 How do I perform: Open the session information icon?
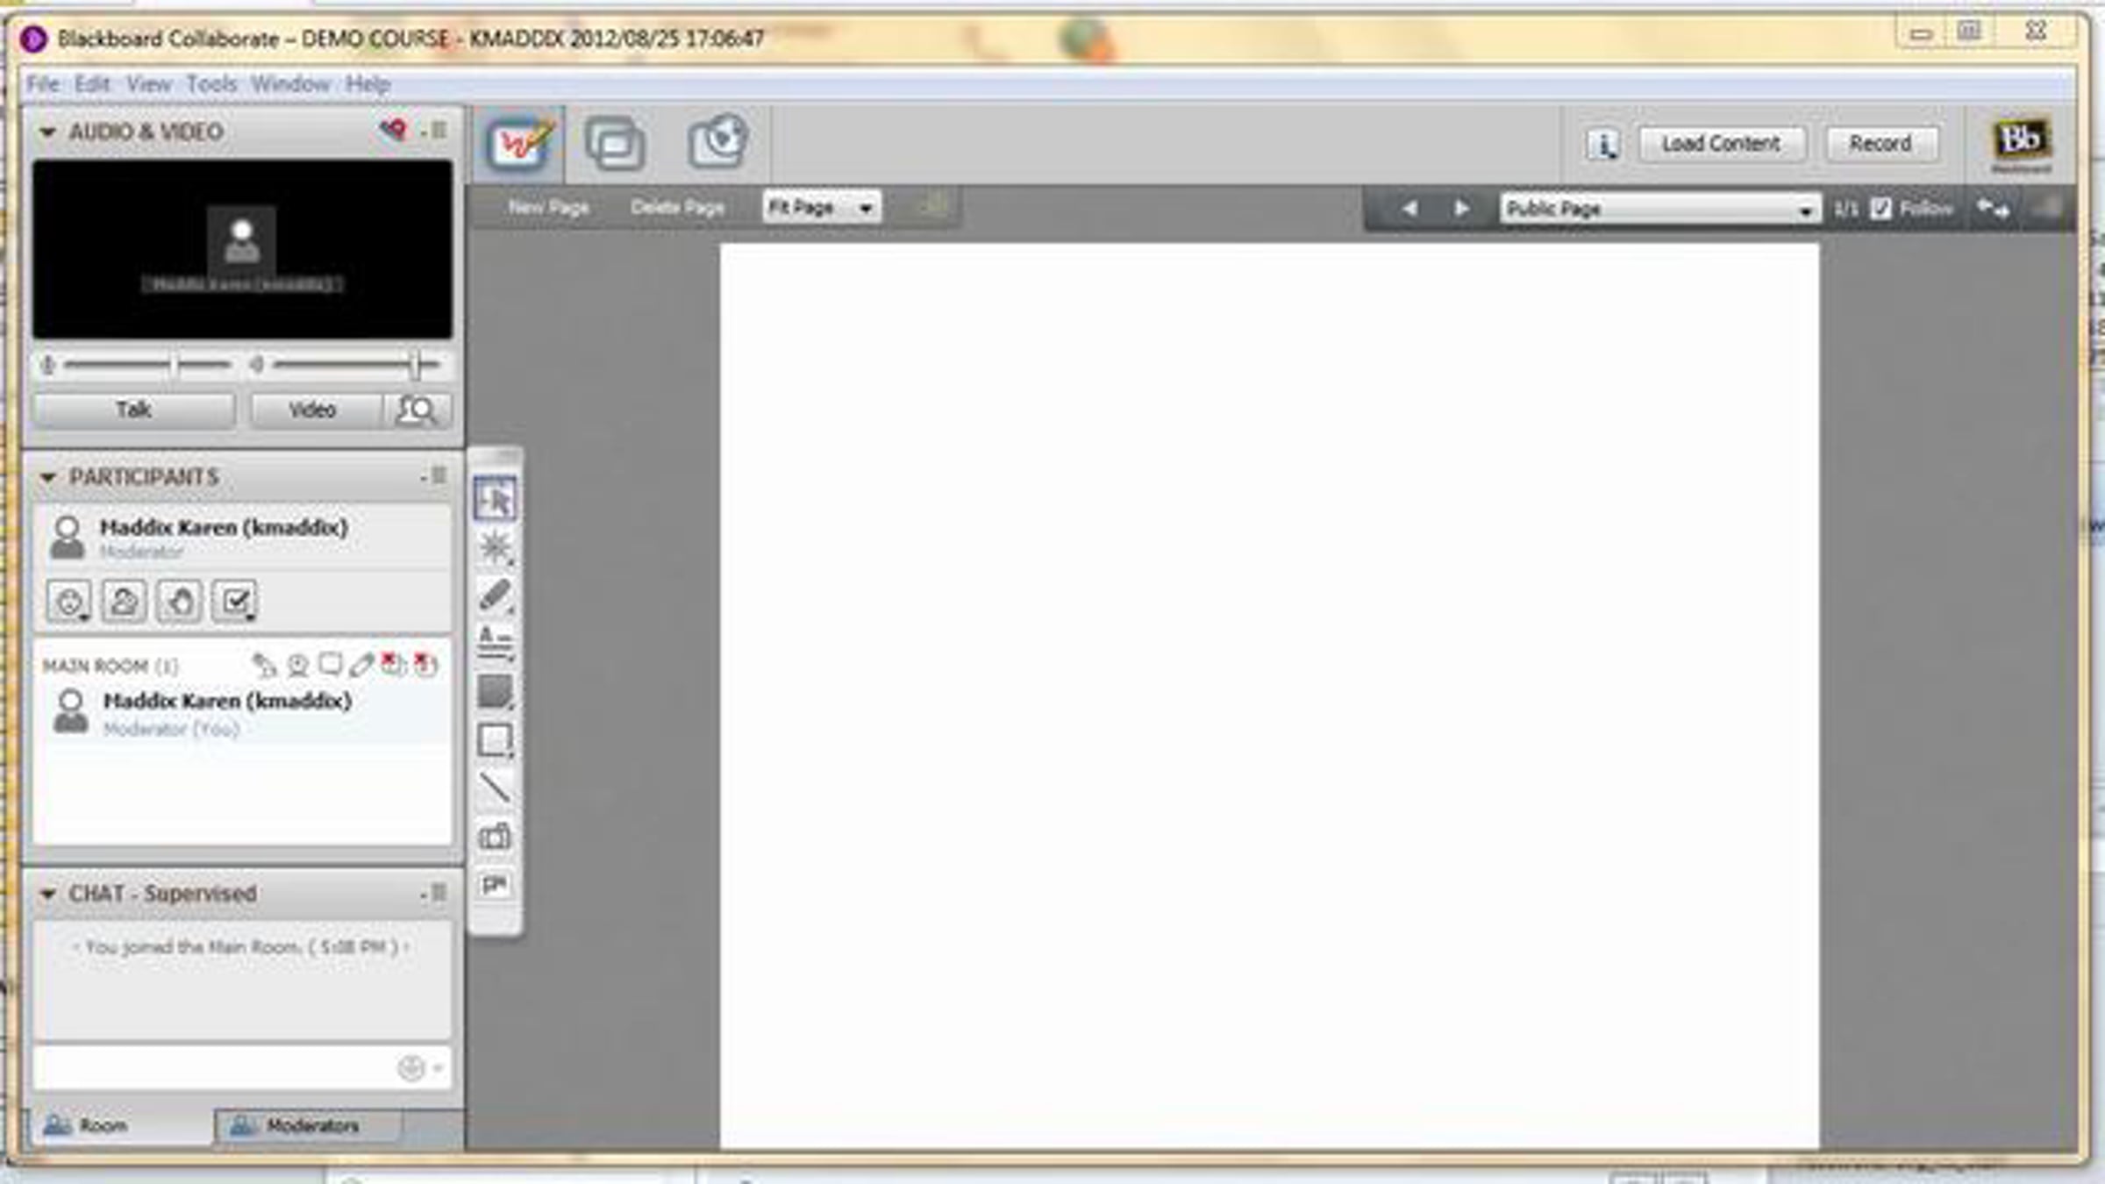(1603, 144)
